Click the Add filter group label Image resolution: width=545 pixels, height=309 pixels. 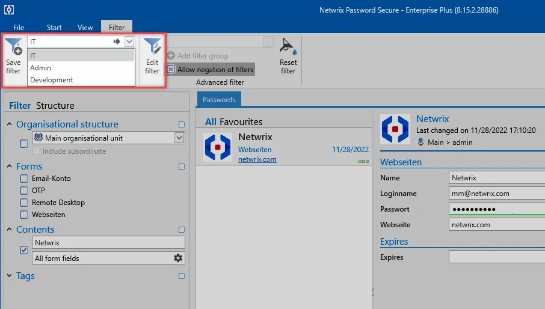203,55
